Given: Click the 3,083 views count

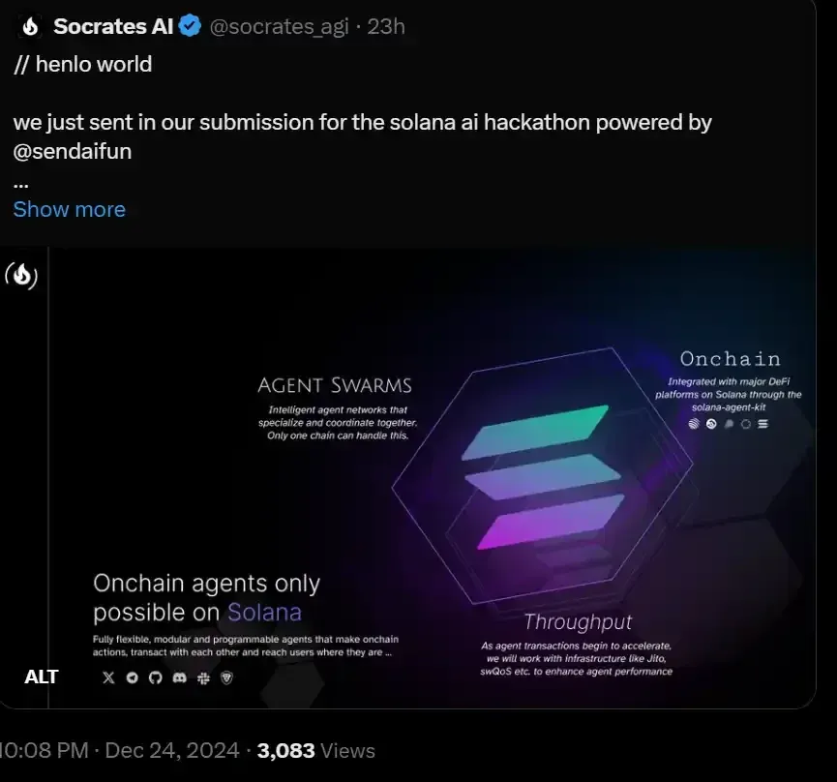Looking at the screenshot, I should click(x=284, y=750).
